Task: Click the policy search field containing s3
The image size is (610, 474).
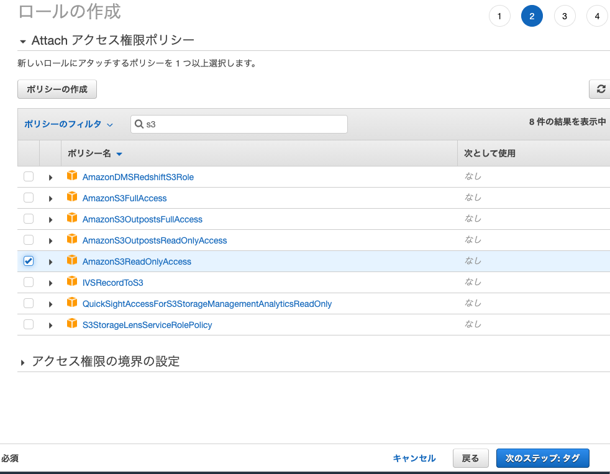Action: tap(239, 124)
